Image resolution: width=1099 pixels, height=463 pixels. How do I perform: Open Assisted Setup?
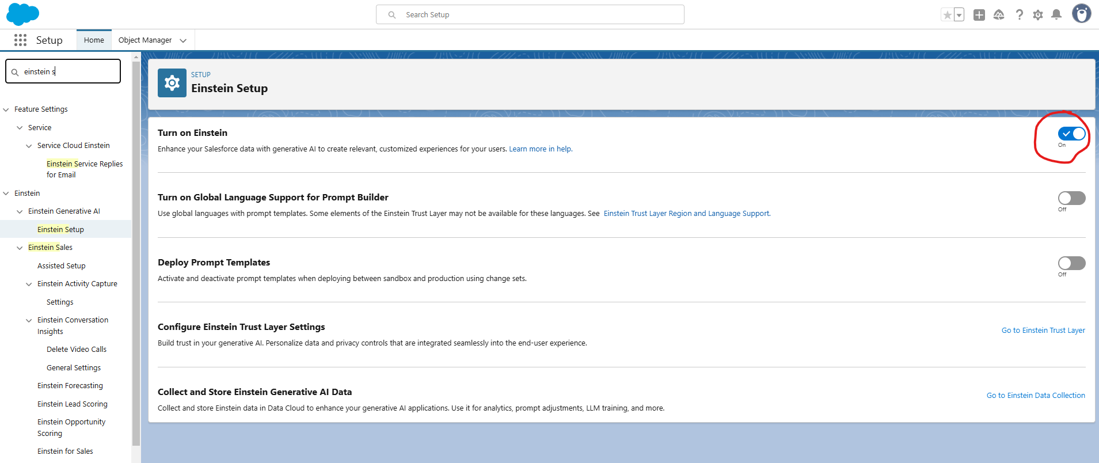61,265
